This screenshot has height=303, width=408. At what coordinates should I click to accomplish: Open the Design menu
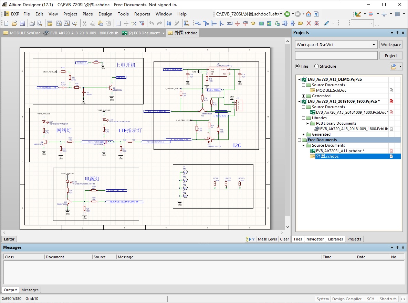tap(105, 14)
